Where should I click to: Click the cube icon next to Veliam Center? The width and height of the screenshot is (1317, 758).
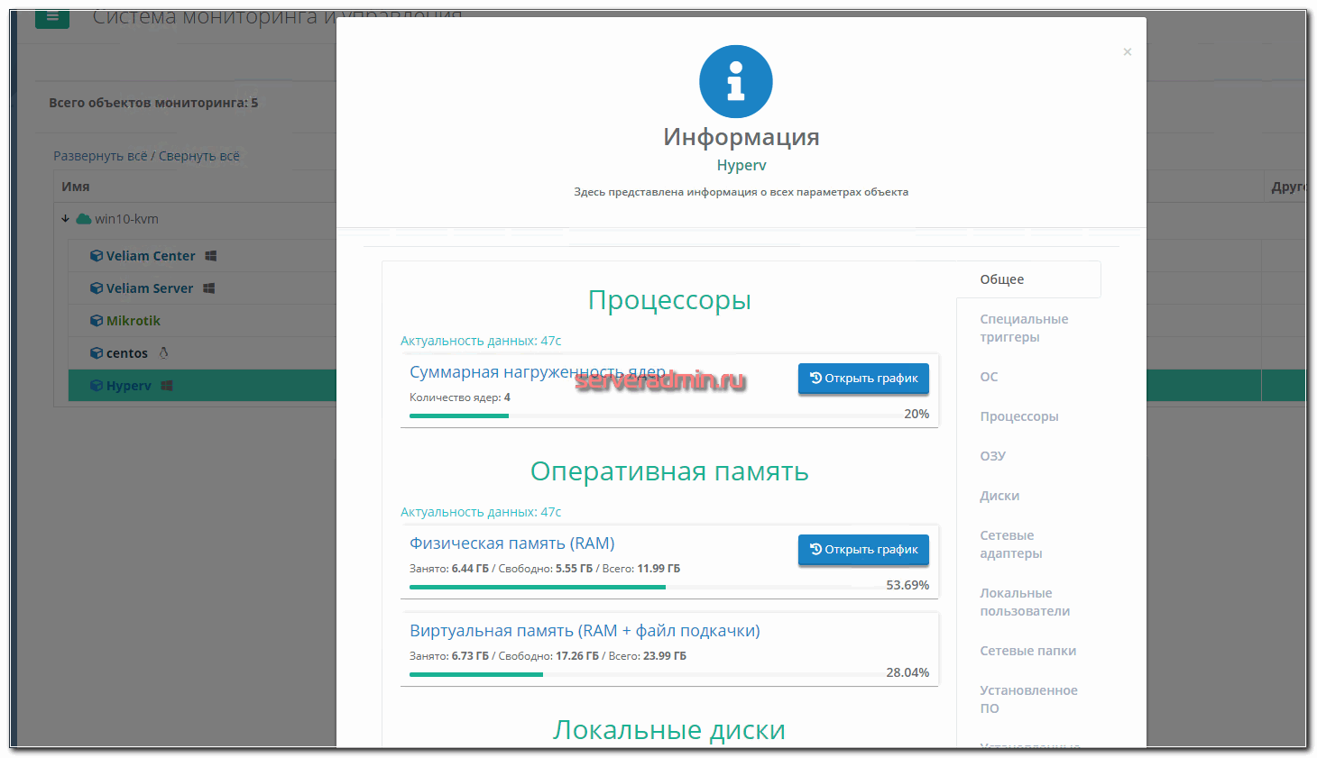(97, 256)
